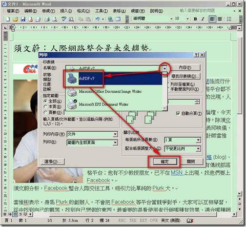Viewport: 246px width, 227px height.
Task: Open the font name 細明體 dropdown
Action: (171, 19)
